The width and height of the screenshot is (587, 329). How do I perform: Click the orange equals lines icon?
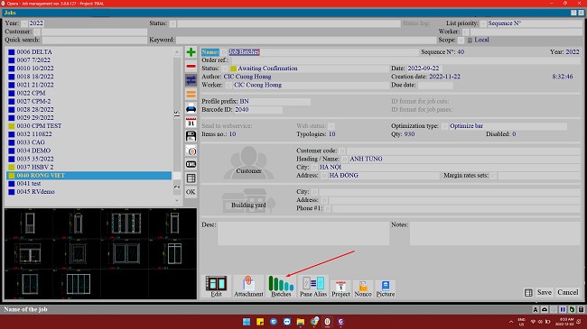click(191, 95)
